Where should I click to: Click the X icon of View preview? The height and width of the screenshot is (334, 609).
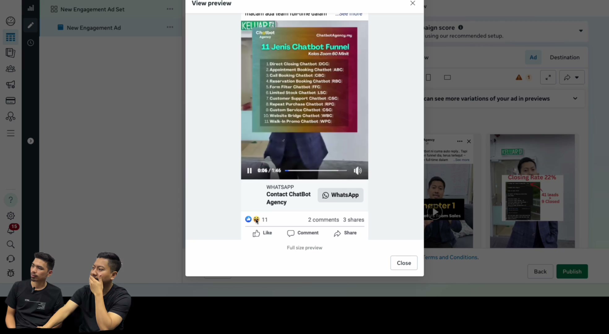(412, 3)
